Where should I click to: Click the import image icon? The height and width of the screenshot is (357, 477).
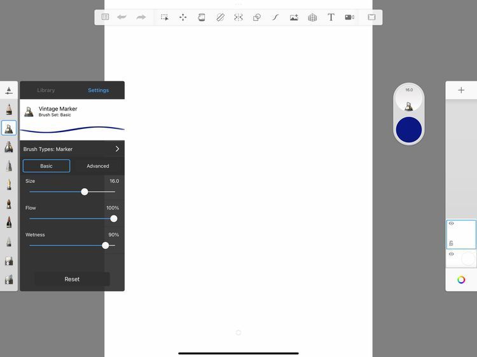(x=294, y=17)
